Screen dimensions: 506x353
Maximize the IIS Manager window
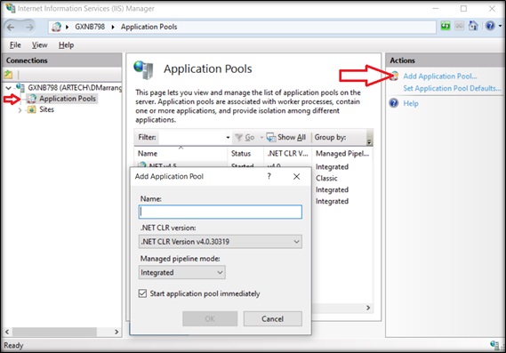463,8
